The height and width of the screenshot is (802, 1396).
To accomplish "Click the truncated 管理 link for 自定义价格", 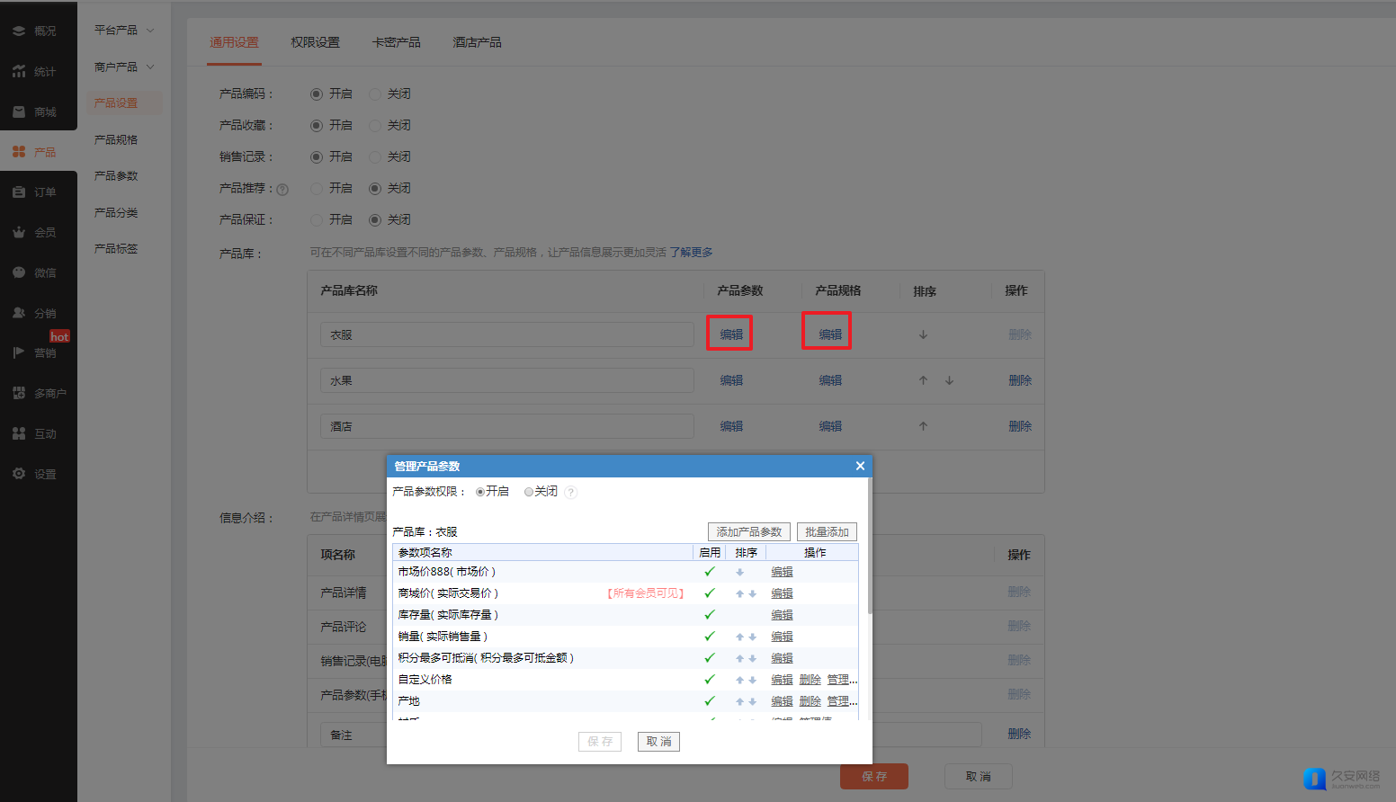I will [x=841, y=680].
